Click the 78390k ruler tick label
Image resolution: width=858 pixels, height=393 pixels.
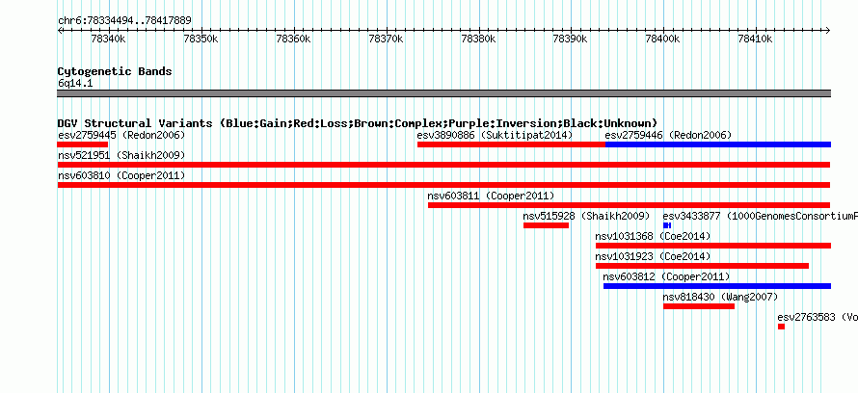click(x=570, y=39)
